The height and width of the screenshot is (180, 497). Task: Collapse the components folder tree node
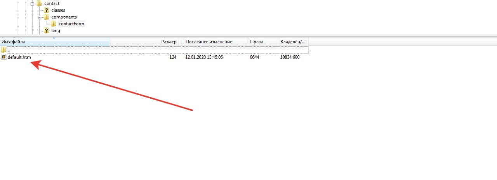(40, 17)
